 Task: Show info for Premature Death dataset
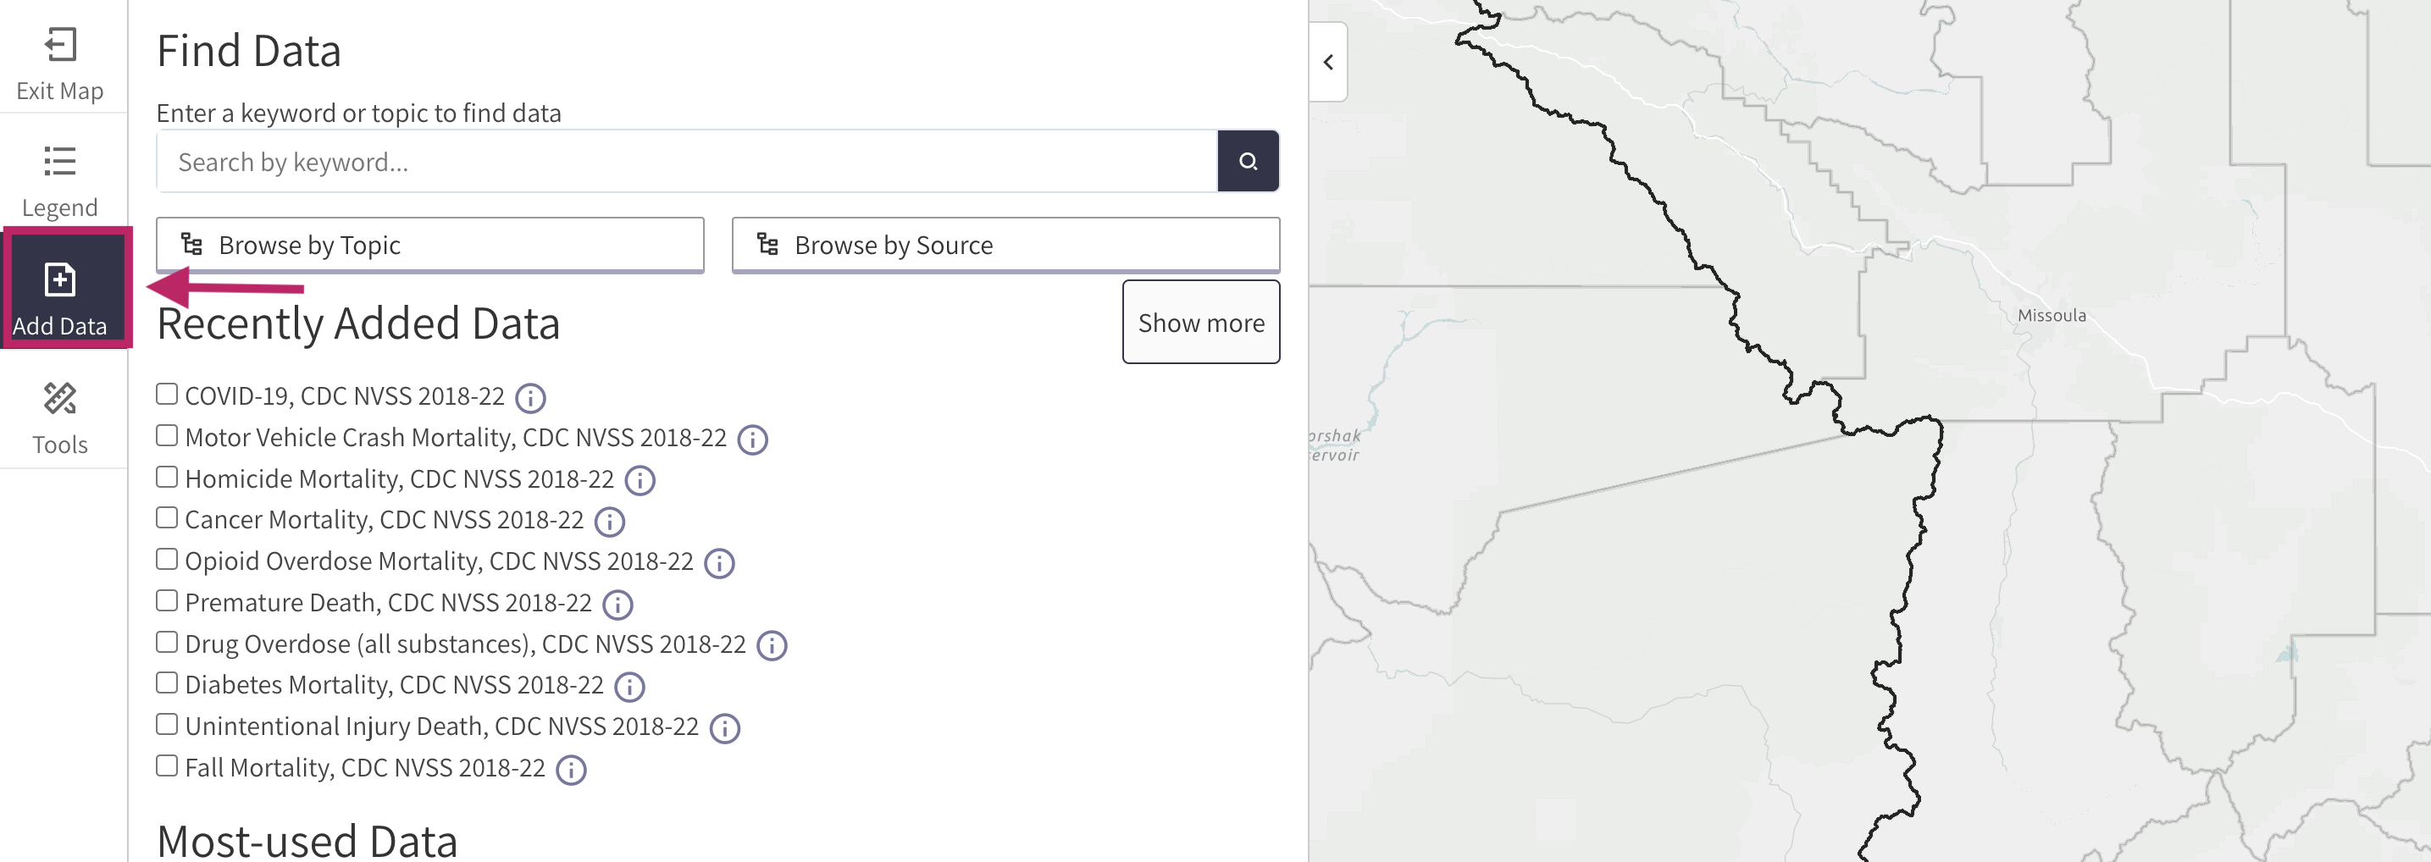click(617, 605)
